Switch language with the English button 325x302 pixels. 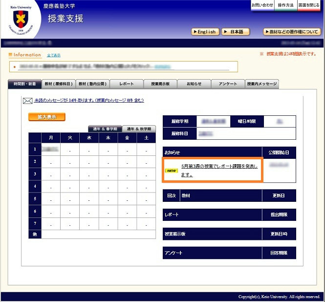[204, 32]
